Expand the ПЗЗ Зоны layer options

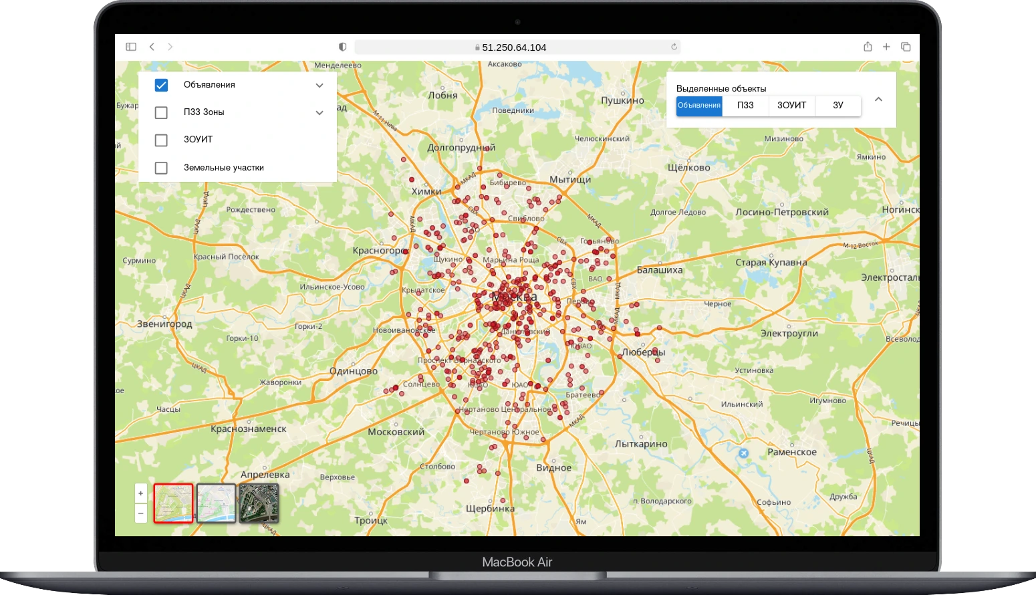(x=319, y=113)
